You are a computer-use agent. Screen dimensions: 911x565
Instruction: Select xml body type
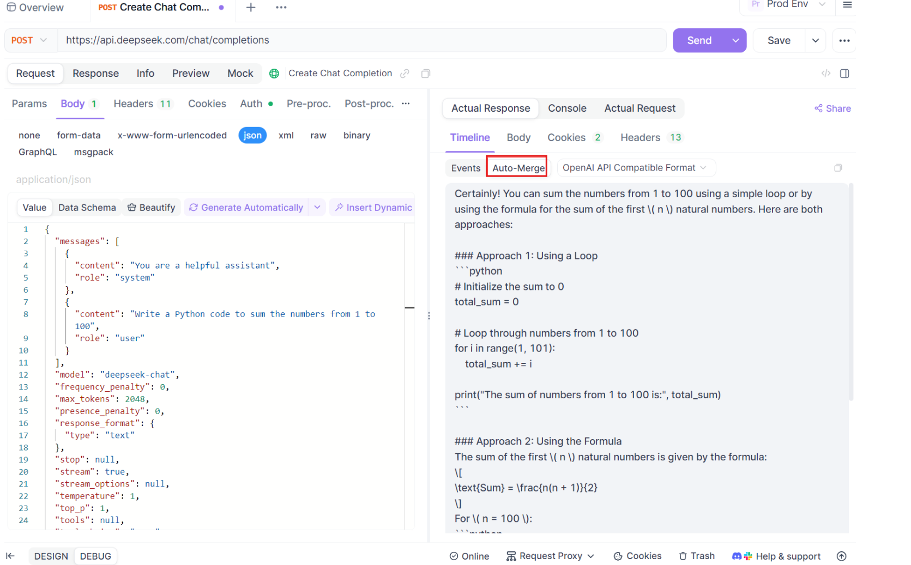(x=286, y=135)
